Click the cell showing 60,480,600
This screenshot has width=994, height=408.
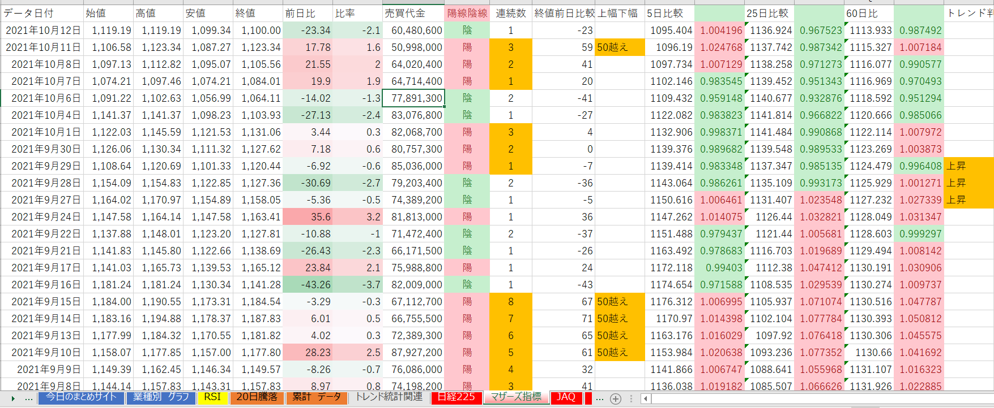[x=413, y=31]
